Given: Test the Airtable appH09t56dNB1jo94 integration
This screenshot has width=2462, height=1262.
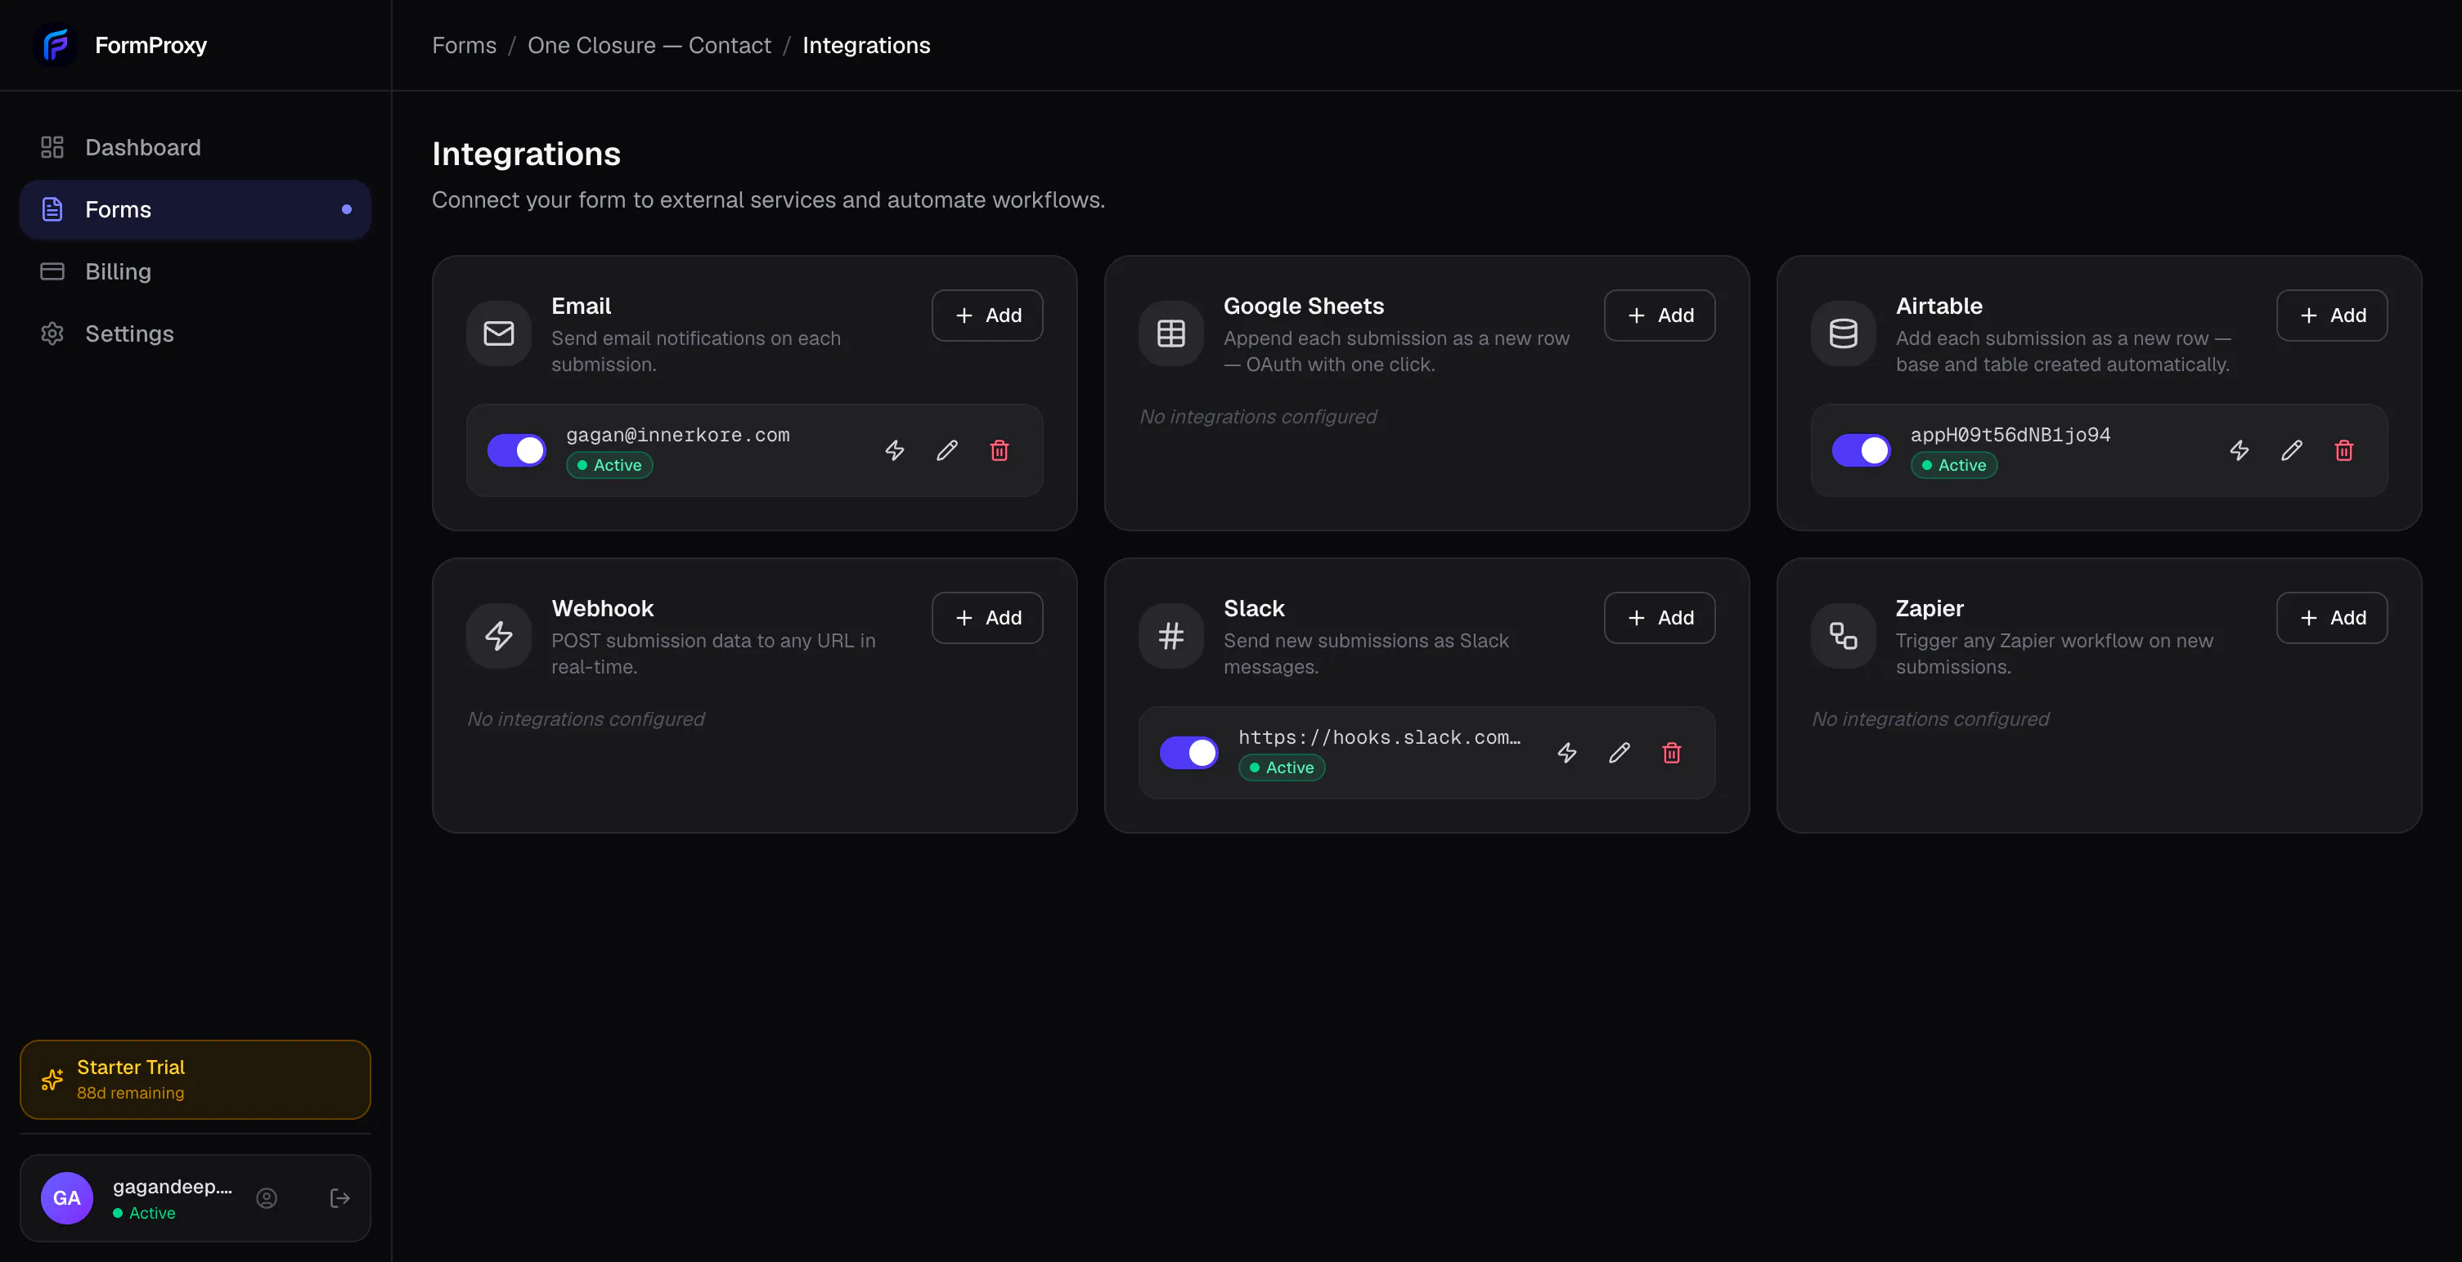Looking at the screenshot, I should pos(2240,450).
